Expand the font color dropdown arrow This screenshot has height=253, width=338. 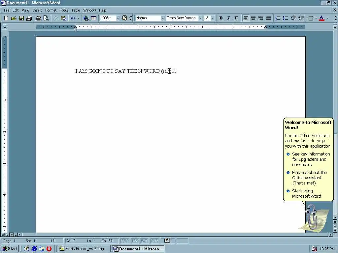[327, 18]
